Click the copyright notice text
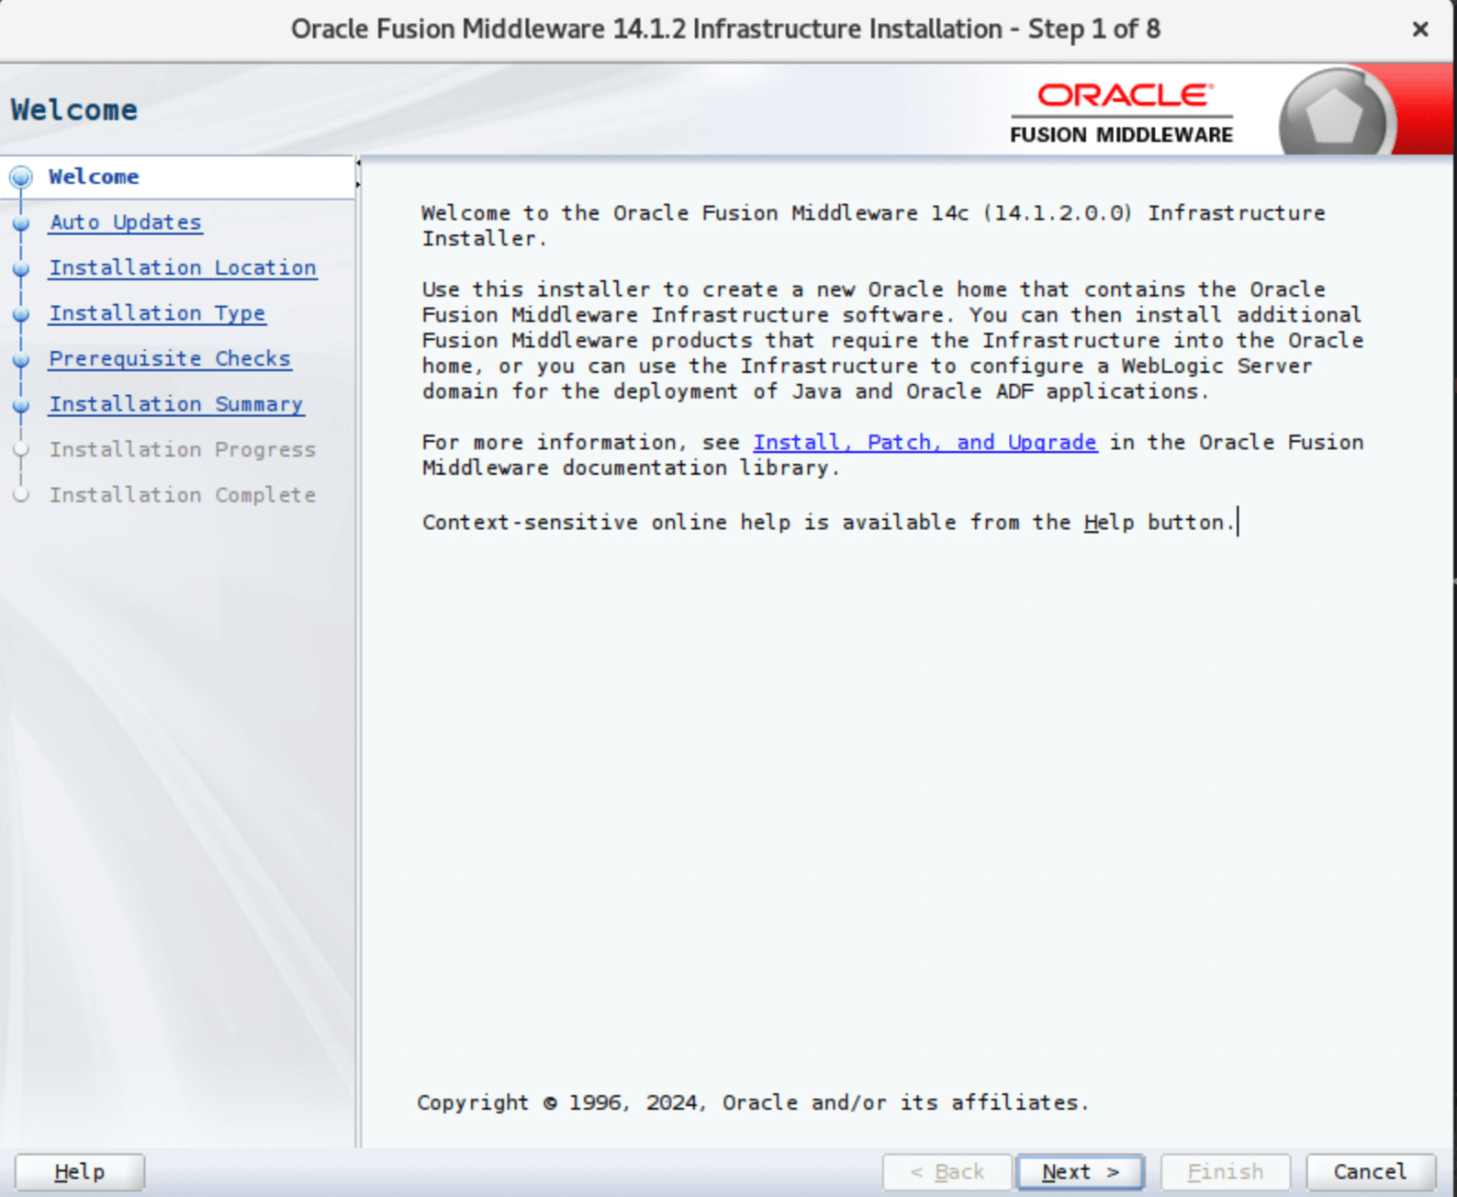This screenshot has height=1197, width=1457. pos(753,1102)
